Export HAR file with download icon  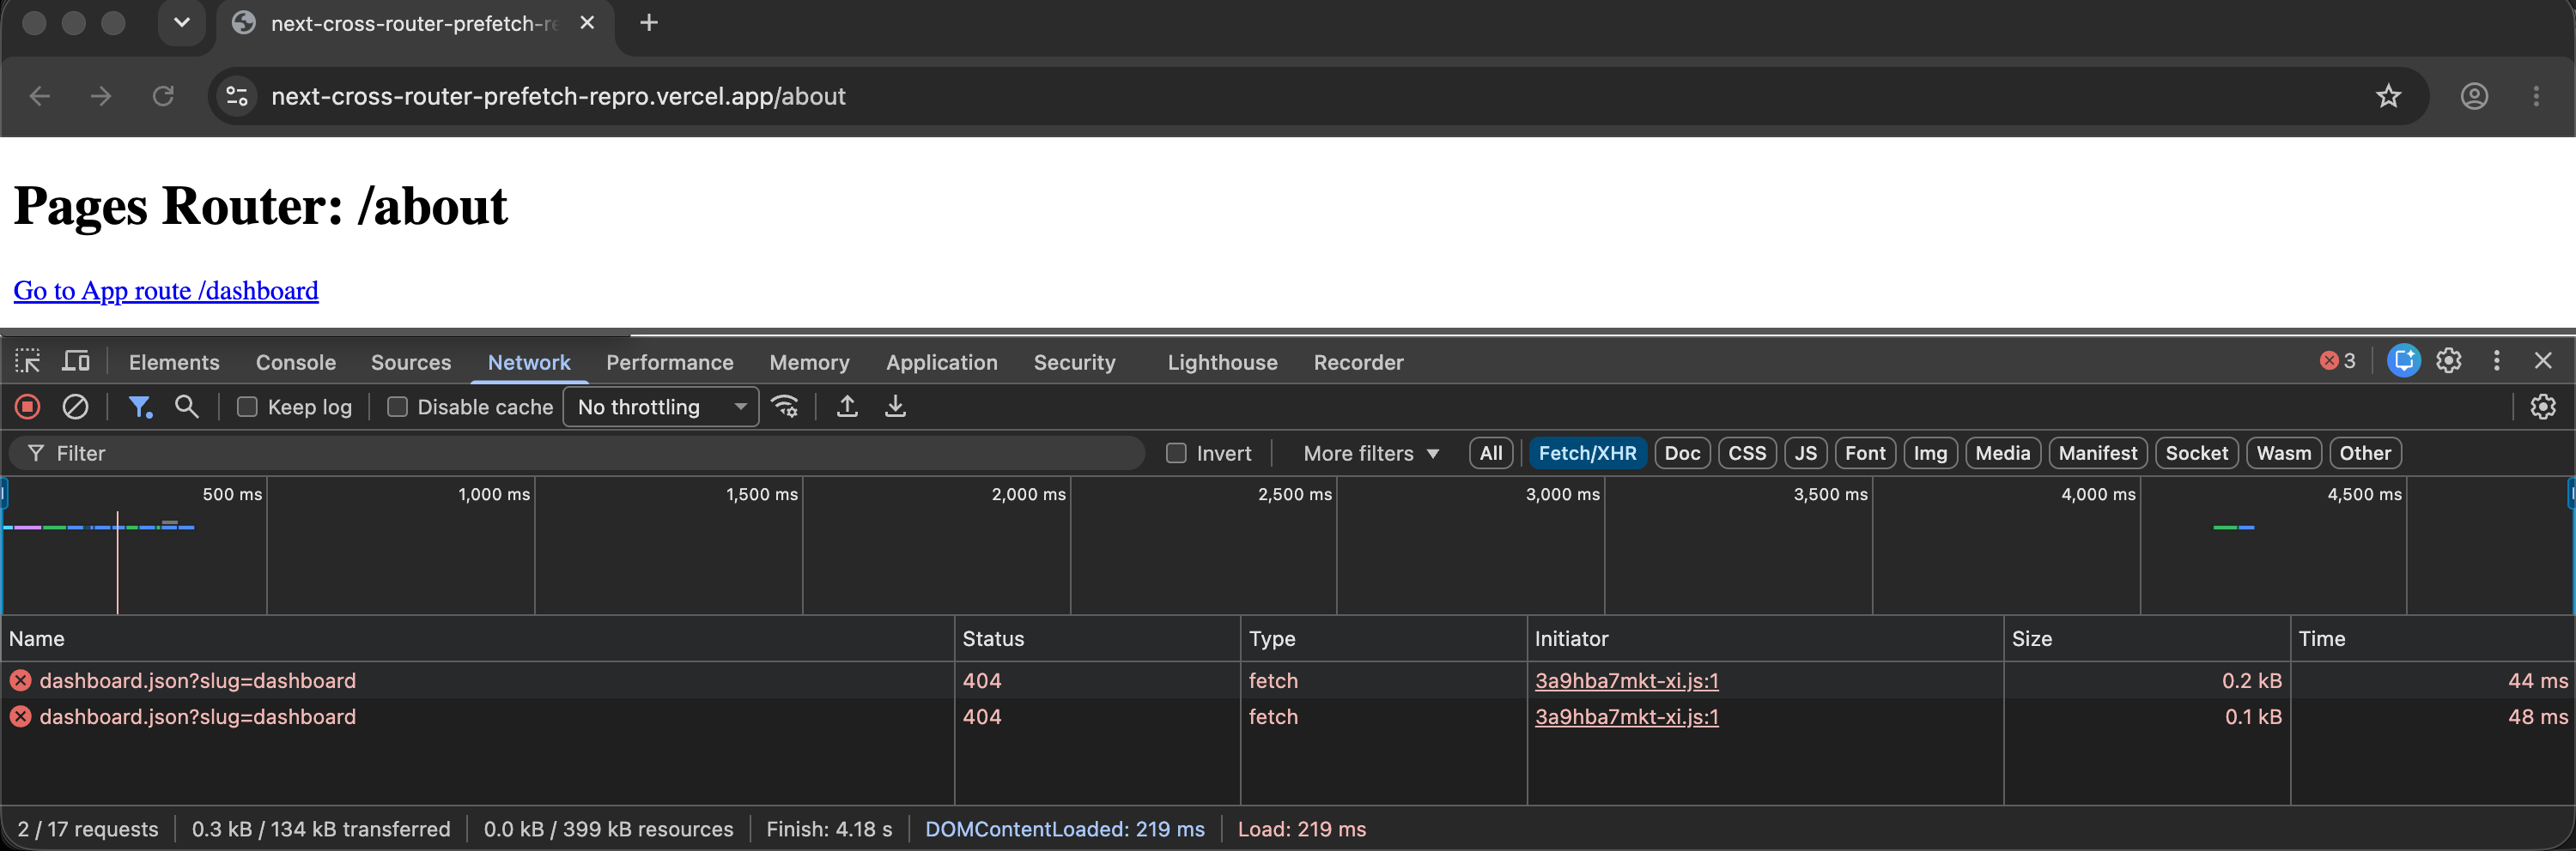pyautogui.click(x=896, y=407)
